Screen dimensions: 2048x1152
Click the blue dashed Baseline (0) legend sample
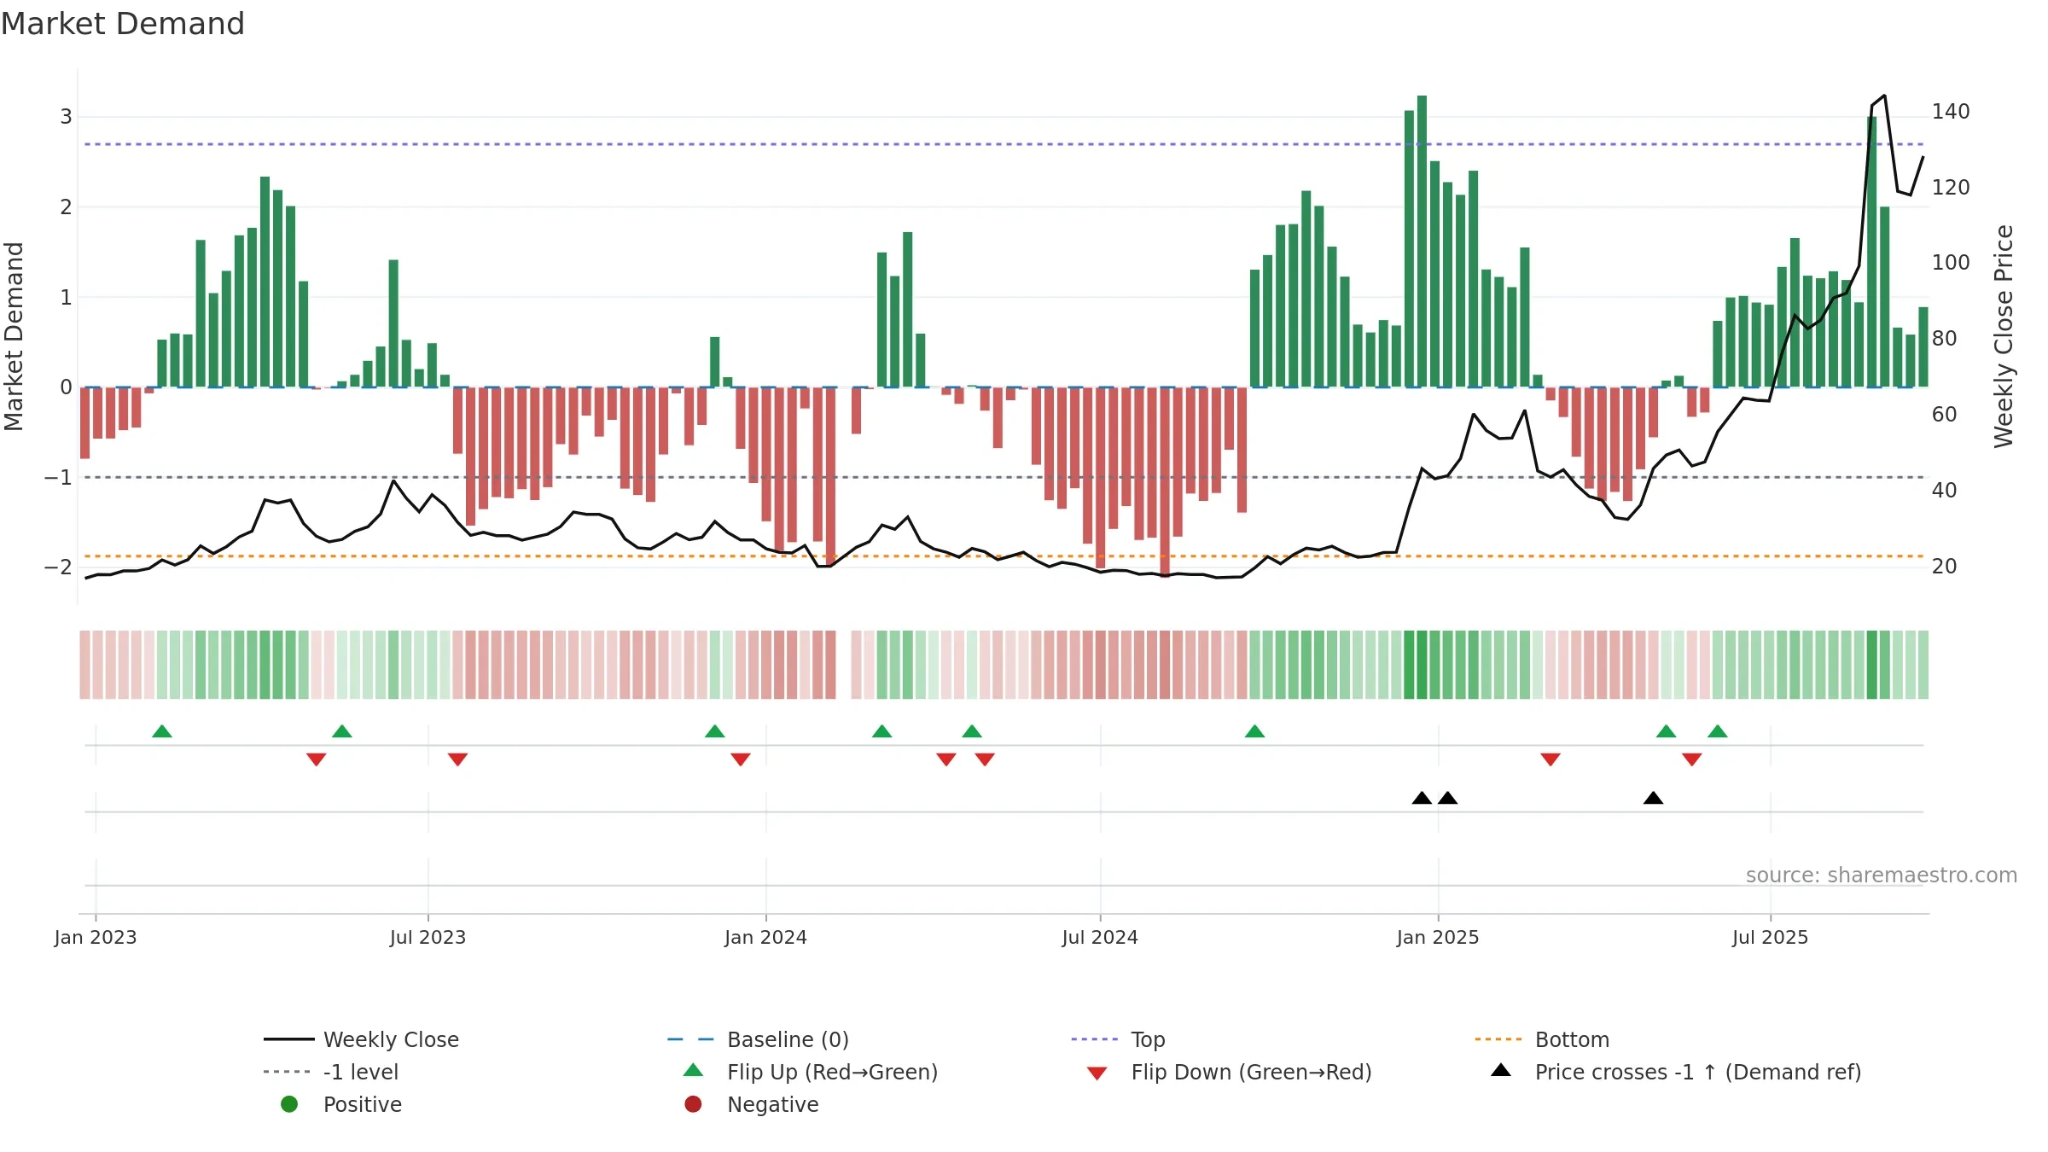(692, 1039)
